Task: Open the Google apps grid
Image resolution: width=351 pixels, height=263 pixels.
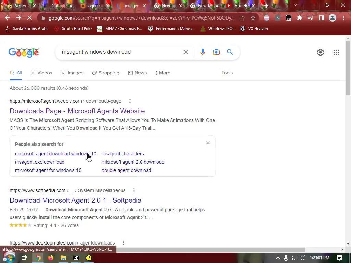Action: [336, 52]
